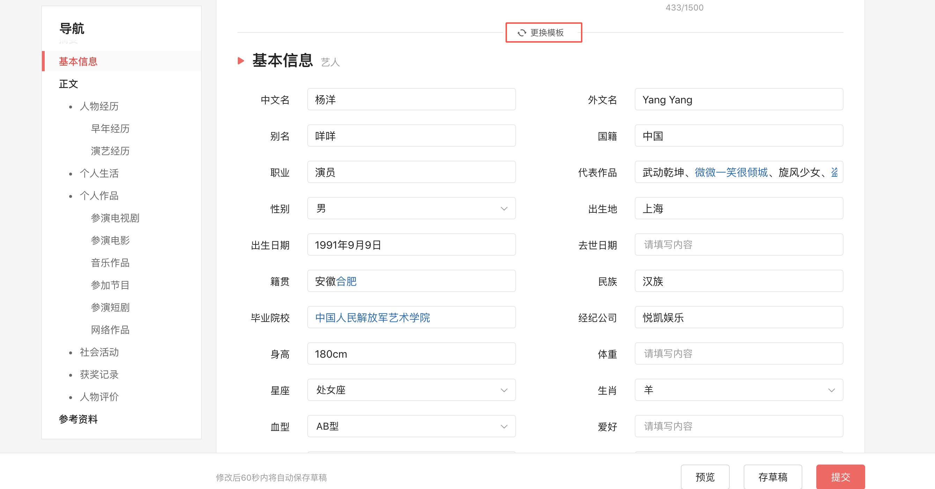Select 基本信息 in the navigation sidebar
The width and height of the screenshot is (935, 489).
pyautogui.click(x=78, y=62)
